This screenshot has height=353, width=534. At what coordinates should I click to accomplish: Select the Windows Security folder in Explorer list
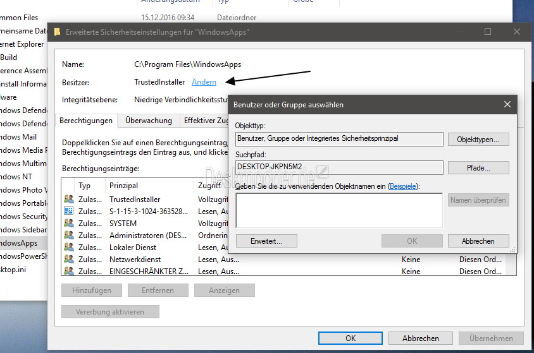(23, 217)
